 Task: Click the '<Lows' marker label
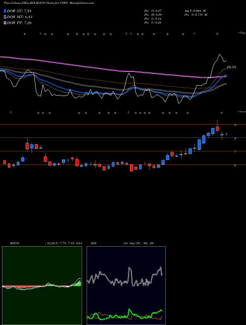(242, 111)
